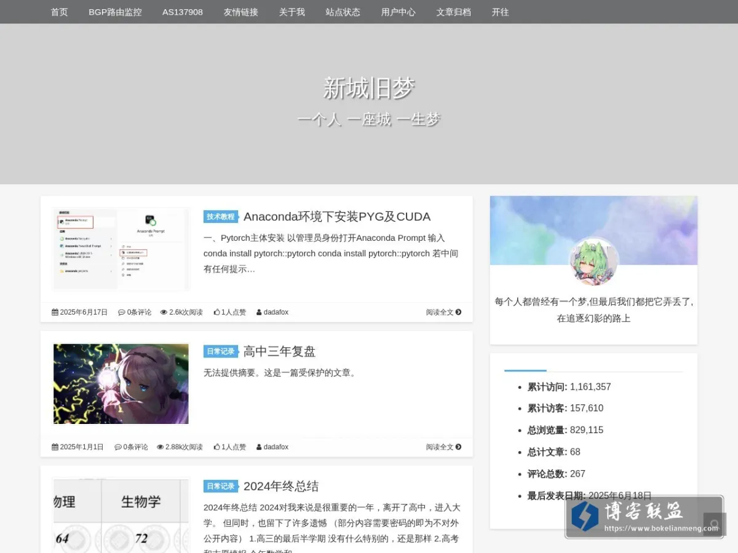Click the 2.6k次阅读 view count
This screenshot has width=738, height=553.
(x=186, y=312)
